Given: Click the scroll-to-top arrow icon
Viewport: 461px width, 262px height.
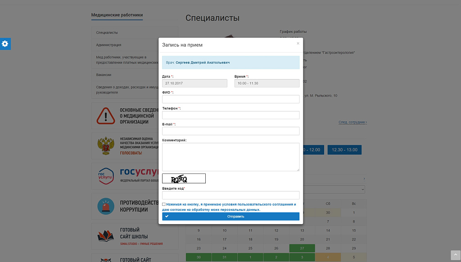Looking at the screenshot, I should pyautogui.click(x=455, y=255).
